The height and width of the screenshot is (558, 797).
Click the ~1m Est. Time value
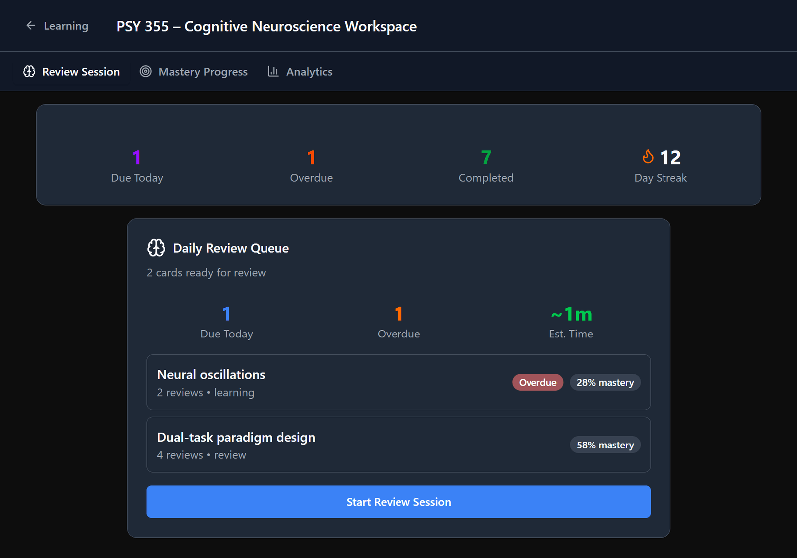571,314
